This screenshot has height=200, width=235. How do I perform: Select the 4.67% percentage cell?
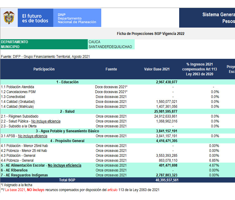(x=214, y=165)
